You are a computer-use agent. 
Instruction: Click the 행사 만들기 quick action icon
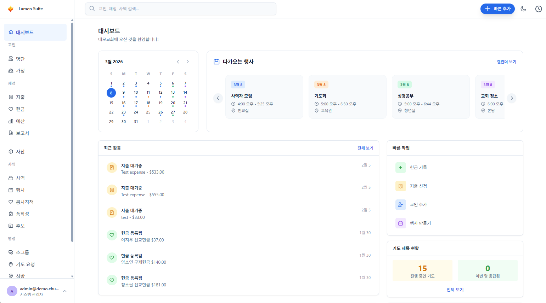tap(400, 223)
